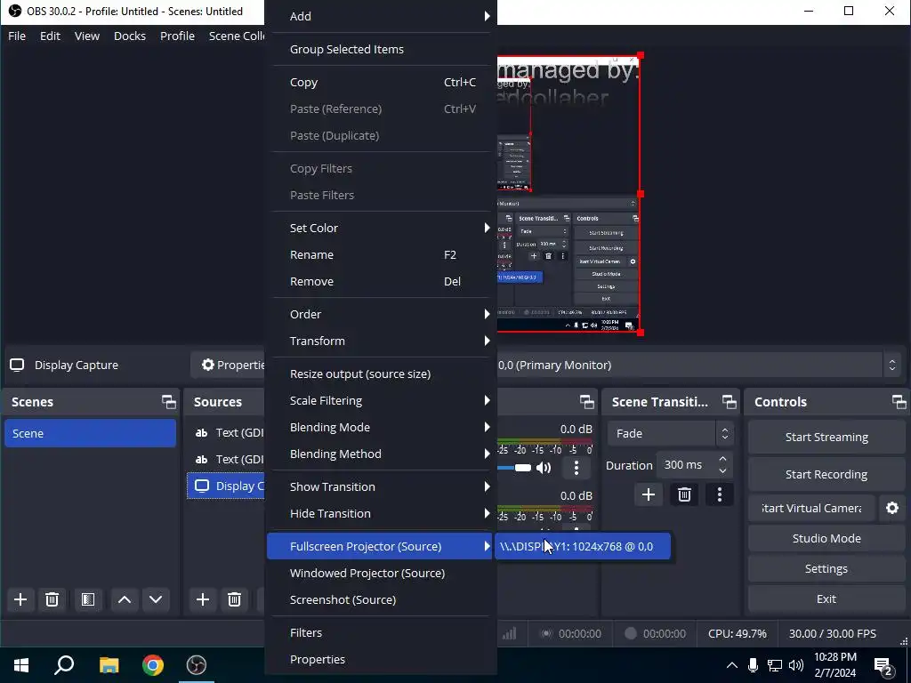Open the File menu
The height and width of the screenshot is (683, 911).
coord(17,36)
